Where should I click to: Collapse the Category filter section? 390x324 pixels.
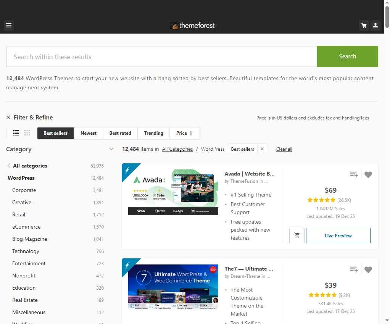coord(111,149)
